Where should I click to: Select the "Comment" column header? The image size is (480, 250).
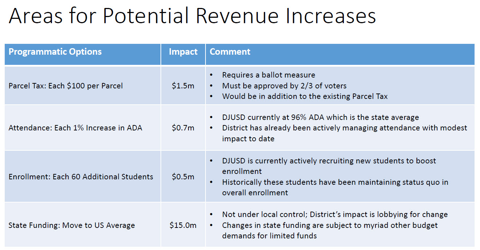tap(230, 52)
